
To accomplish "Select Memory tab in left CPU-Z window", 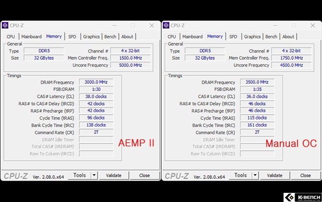I will click(x=54, y=37).
